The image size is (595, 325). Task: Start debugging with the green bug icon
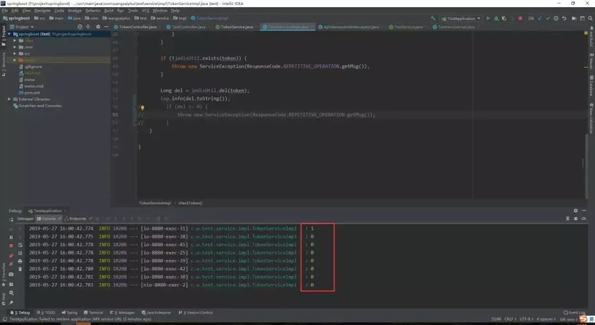point(496,18)
